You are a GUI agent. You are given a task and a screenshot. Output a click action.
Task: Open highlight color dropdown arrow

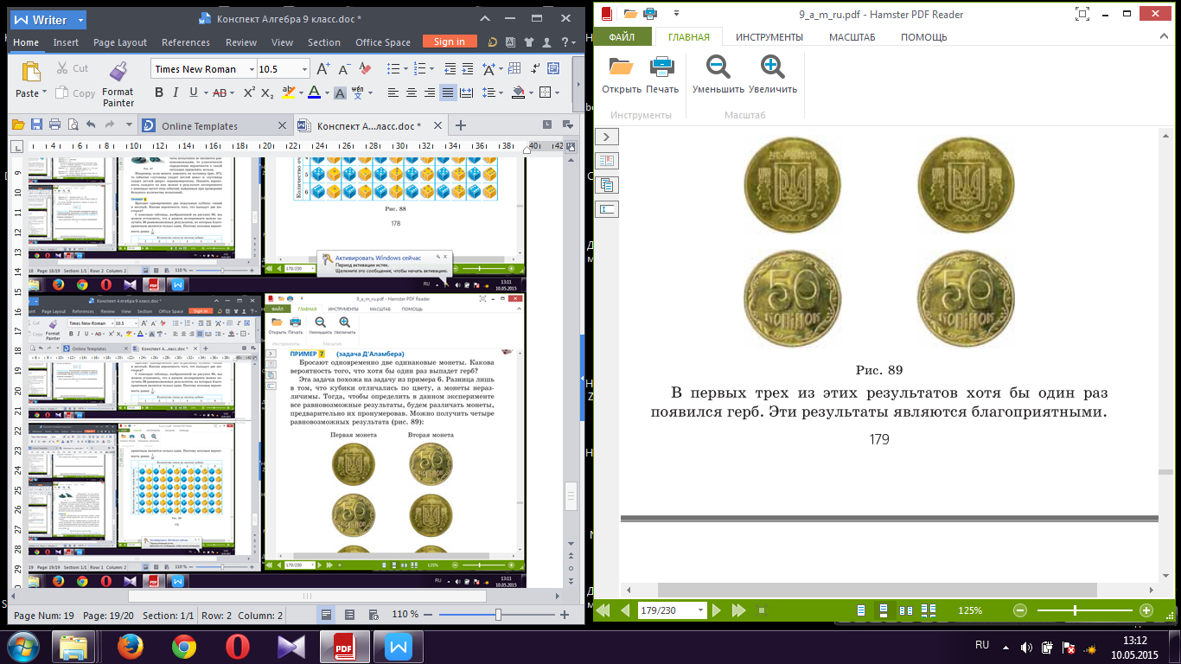[x=303, y=93]
